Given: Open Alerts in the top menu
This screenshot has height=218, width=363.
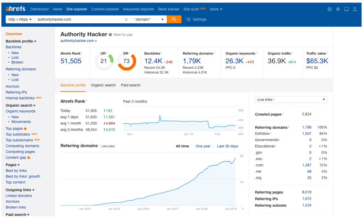Looking at the screenshot, I should pos(57,9).
